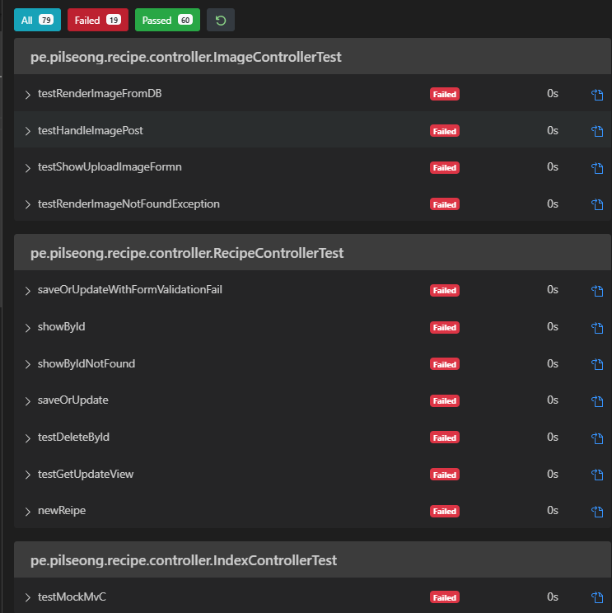Click the Failed badge on testShowUploadImageFormn
This screenshot has height=613, width=612.
pyautogui.click(x=445, y=168)
